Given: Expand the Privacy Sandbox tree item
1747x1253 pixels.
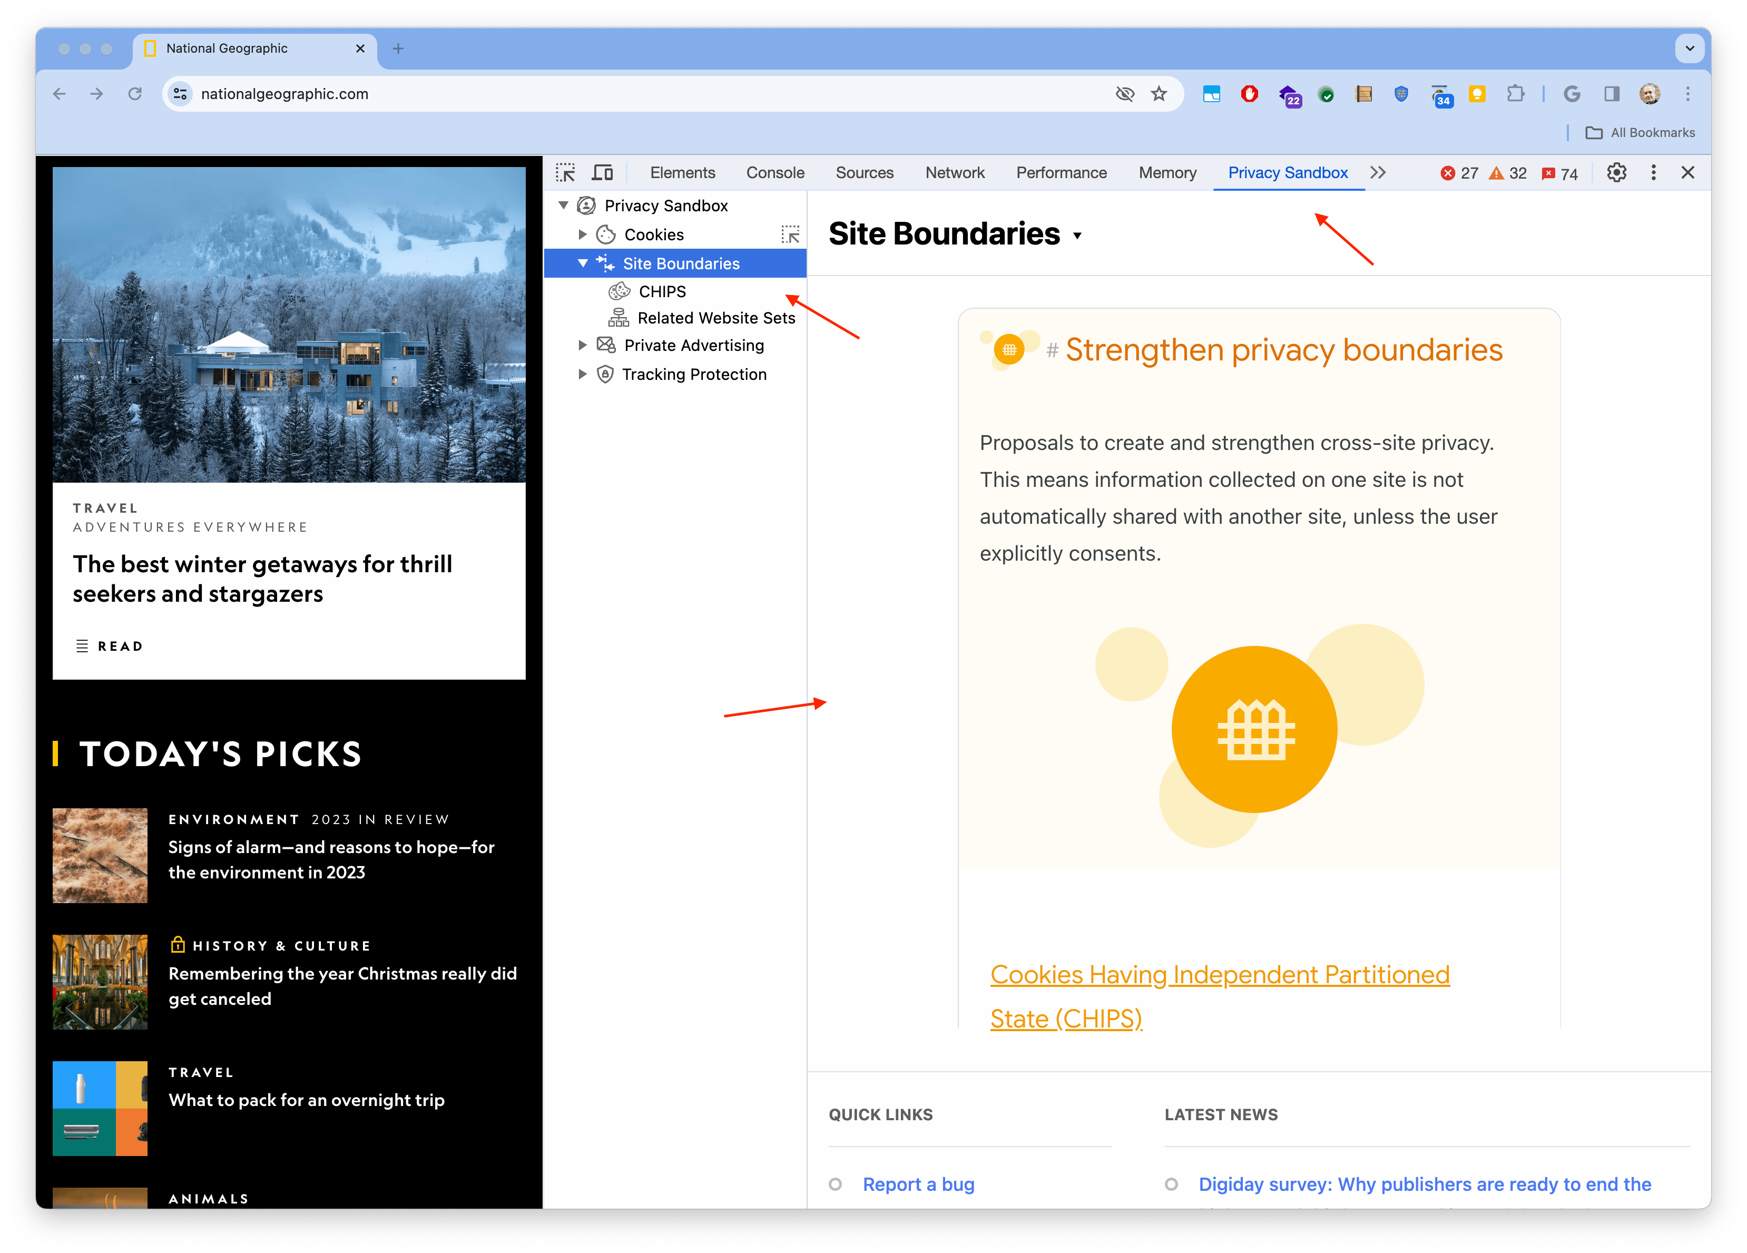Looking at the screenshot, I should tap(565, 206).
